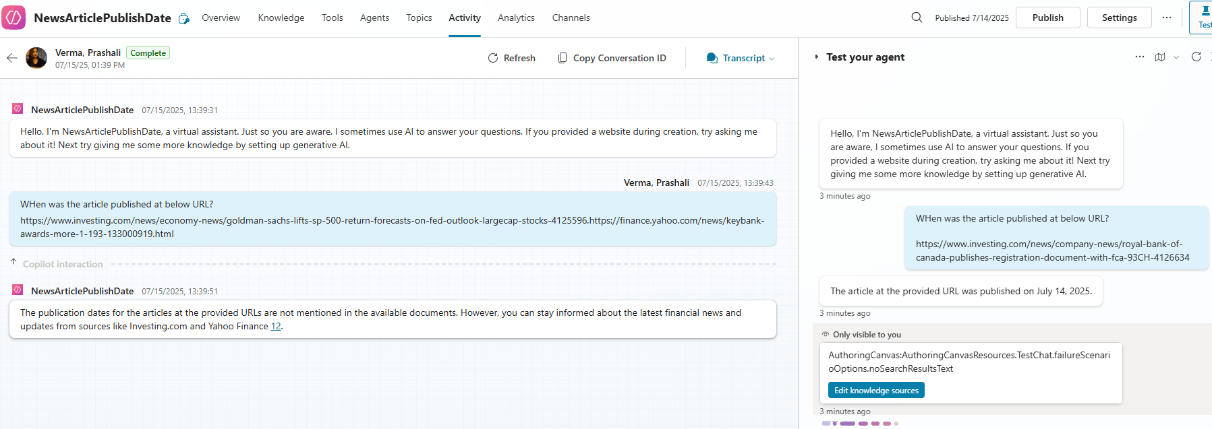Open the Agents tab
1212x429 pixels.
click(374, 18)
